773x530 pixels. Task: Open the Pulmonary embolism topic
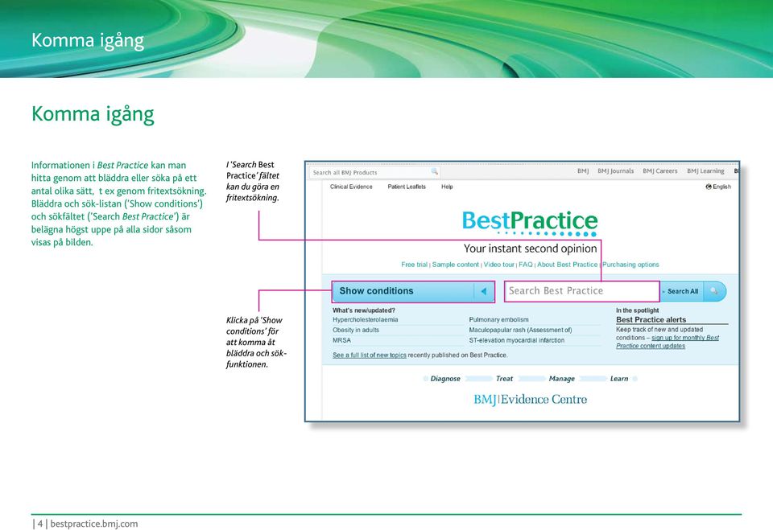coord(498,319)
